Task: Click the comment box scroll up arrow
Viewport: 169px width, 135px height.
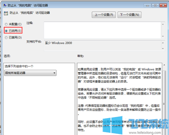Action: click(x=163, y=24)
